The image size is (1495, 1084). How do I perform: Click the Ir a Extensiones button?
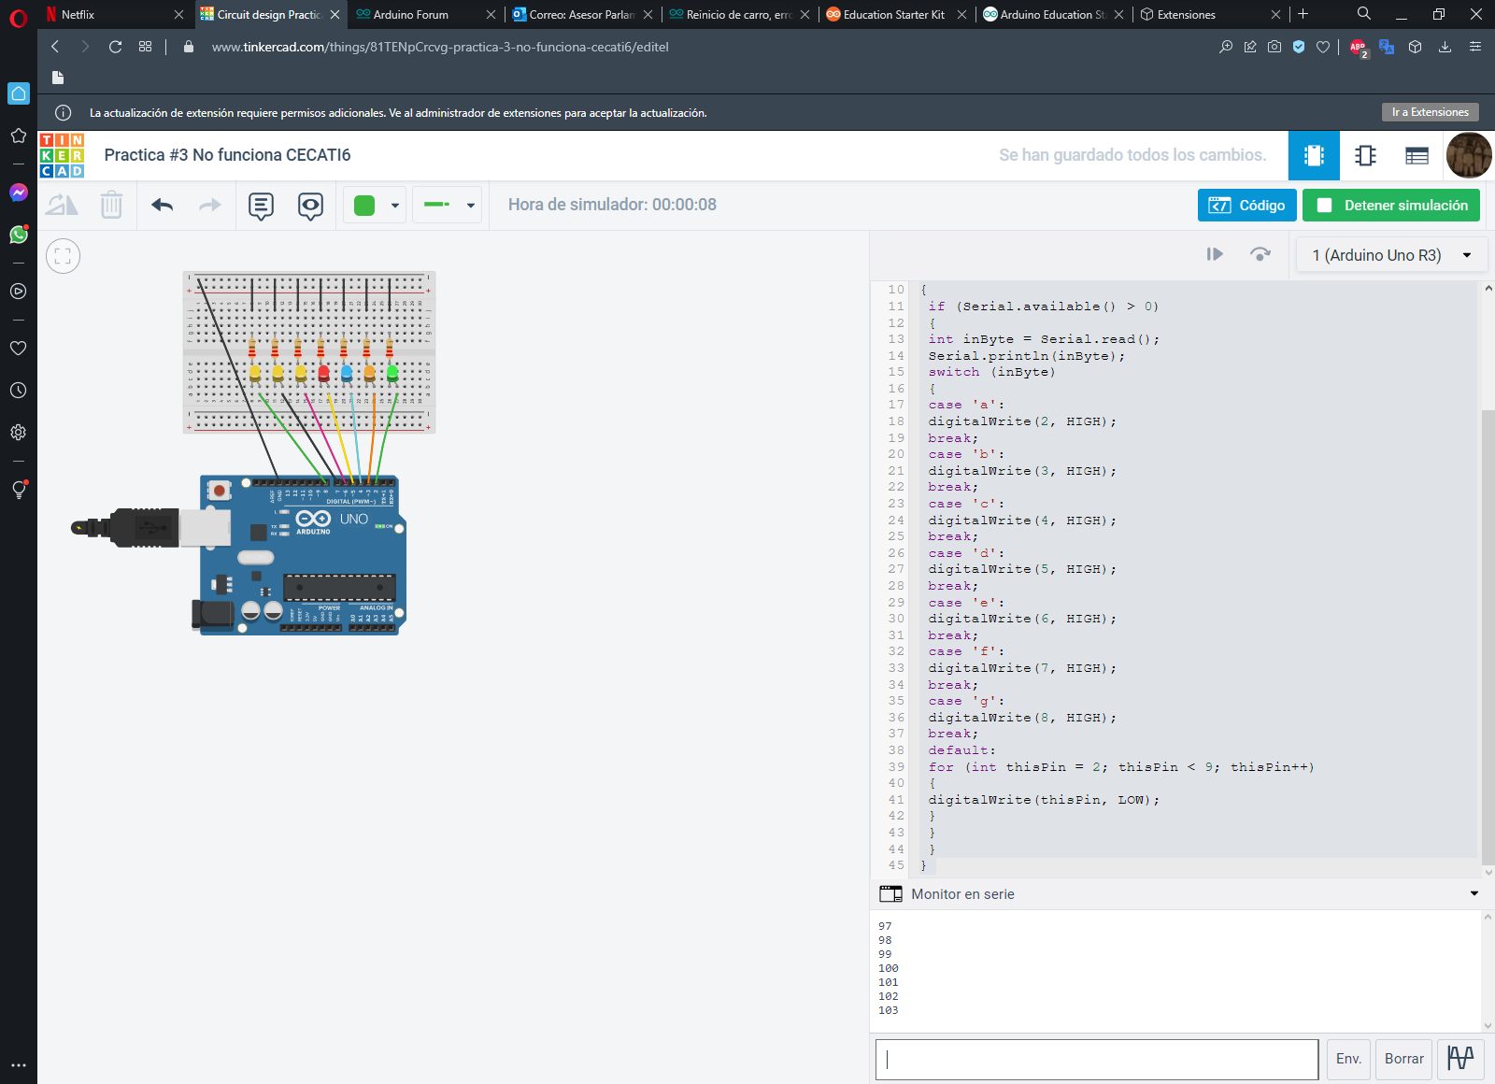1430,112
